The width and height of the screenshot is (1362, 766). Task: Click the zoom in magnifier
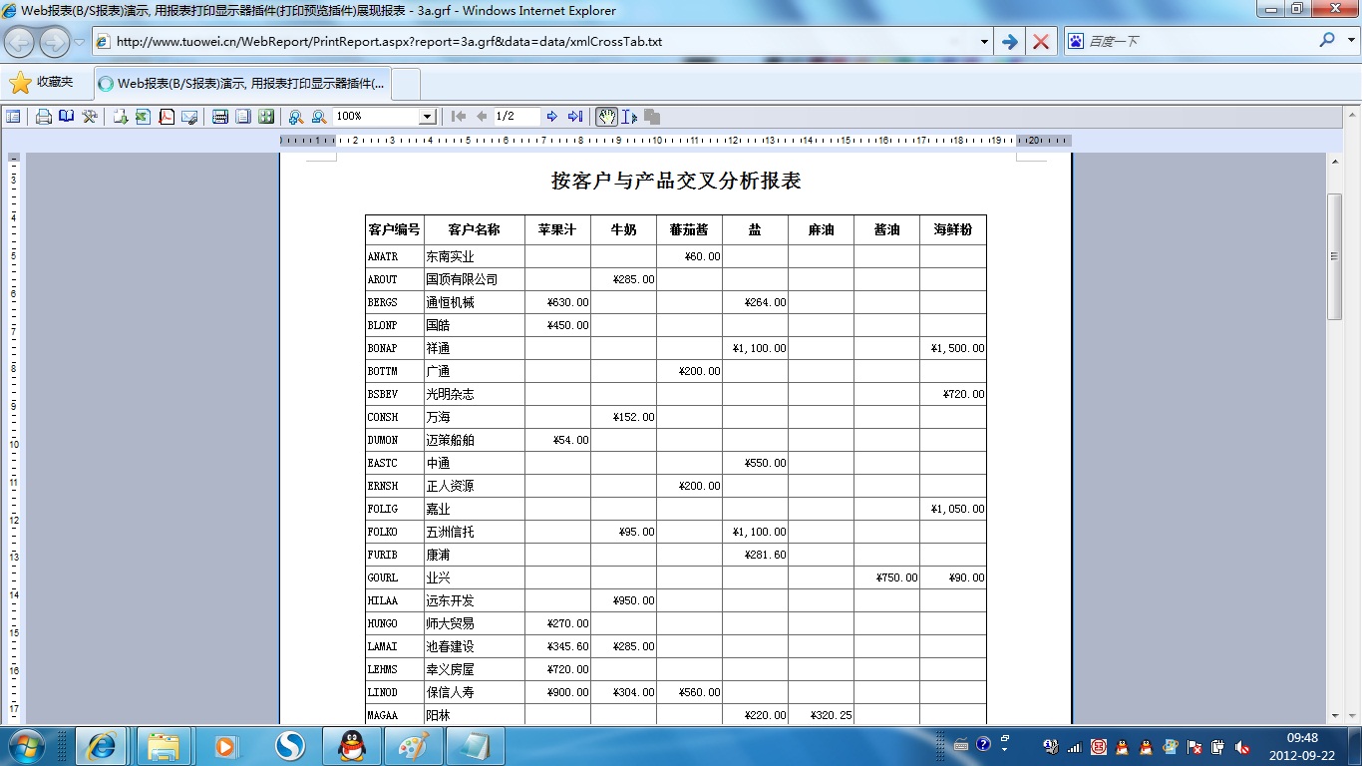[x=296, y=117]
